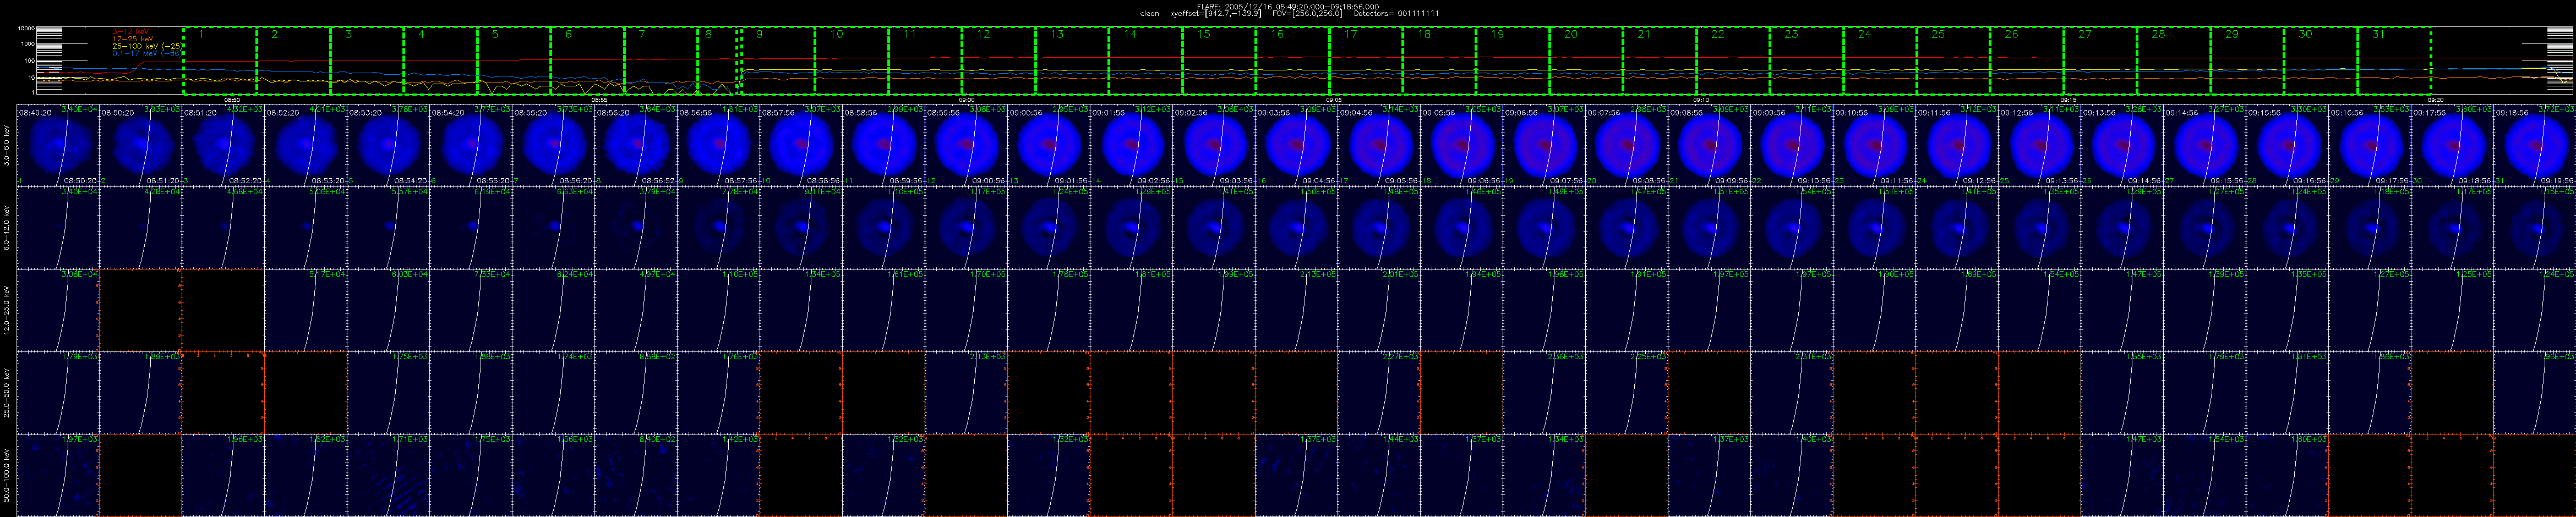Select interval 7 in the light curve
The width and height of the screenshot is (2576, 517).
(661, 61)
